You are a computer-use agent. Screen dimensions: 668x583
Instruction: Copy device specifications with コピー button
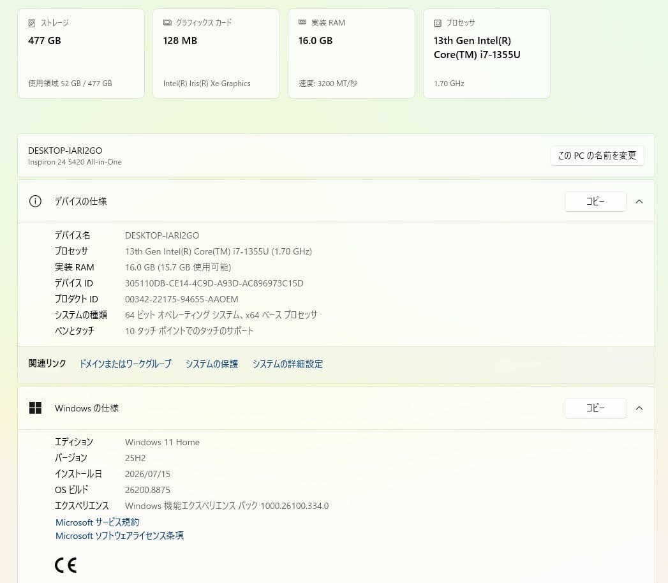click(x=595, y=202)
